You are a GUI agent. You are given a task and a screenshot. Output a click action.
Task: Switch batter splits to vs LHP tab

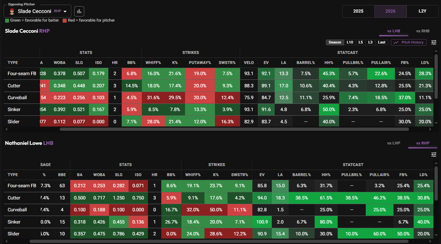(x=393, y=143)
